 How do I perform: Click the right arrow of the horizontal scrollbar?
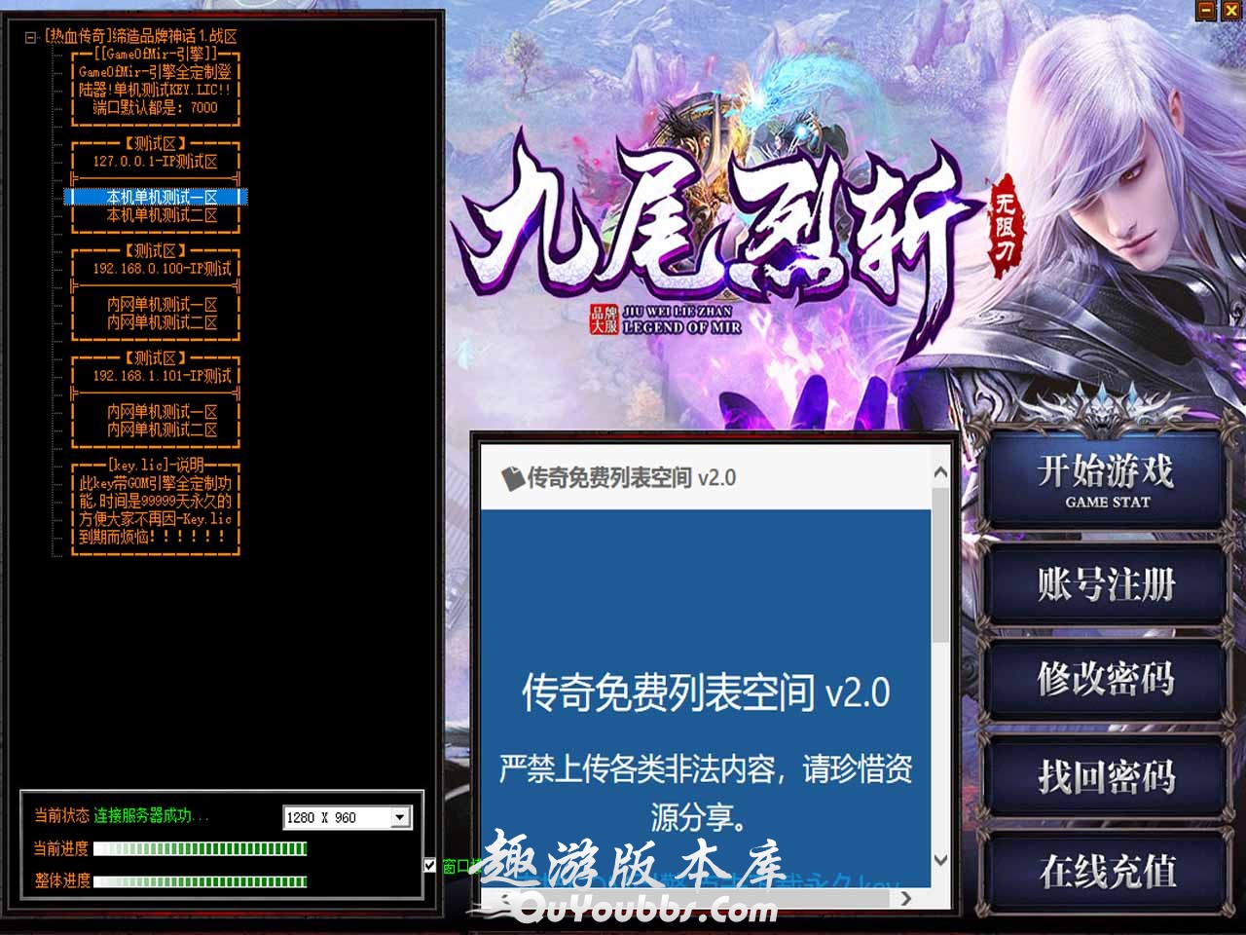(906, 898)
